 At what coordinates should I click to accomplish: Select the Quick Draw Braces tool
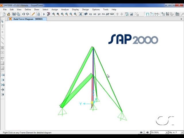(2, 48)
